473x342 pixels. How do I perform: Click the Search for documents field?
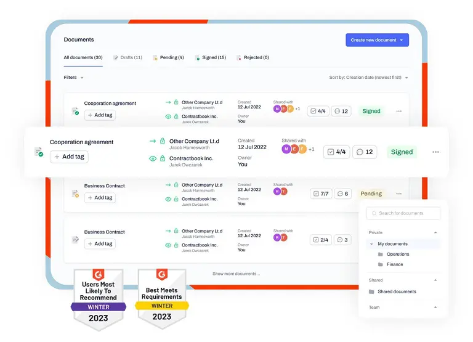403,213
